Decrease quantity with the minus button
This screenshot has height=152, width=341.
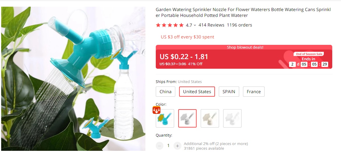[159, 146]
